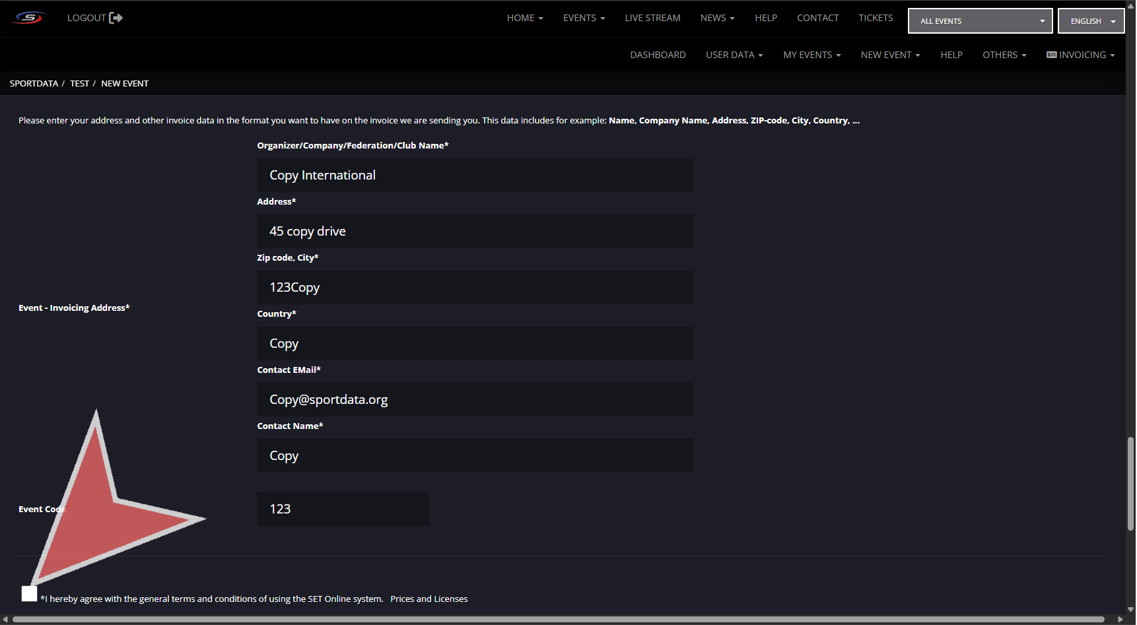Click the horizontal scrollbar at the bottom
This screenshot has width=1137, height=625.
558,619
